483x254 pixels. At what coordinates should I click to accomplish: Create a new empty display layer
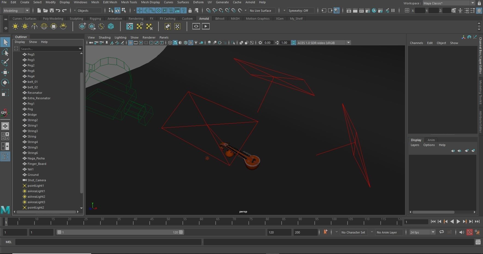[467, 151]
